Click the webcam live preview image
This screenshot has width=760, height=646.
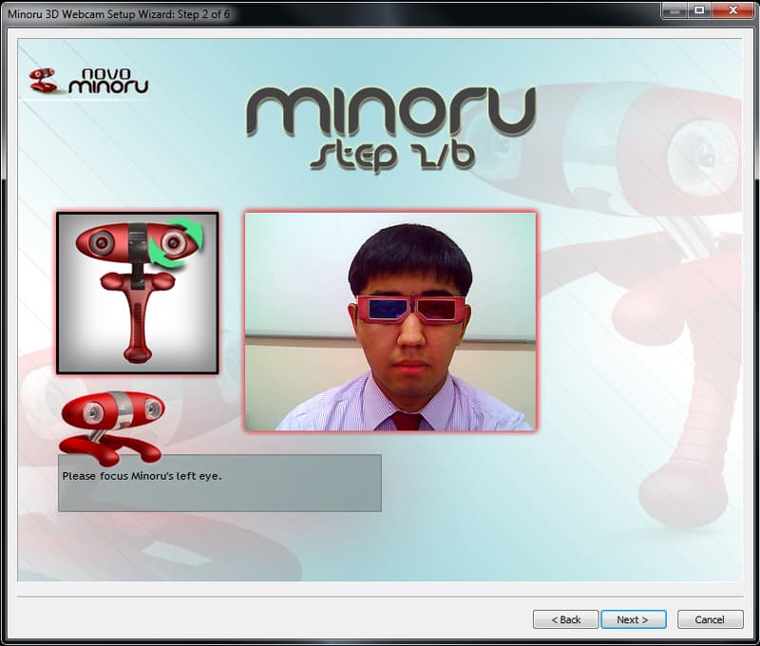[x=390, y=321]
